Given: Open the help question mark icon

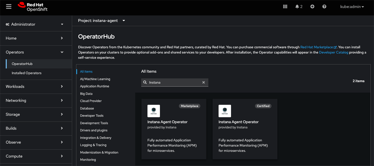Looking at the screenshot, I should tap(324, 7).
